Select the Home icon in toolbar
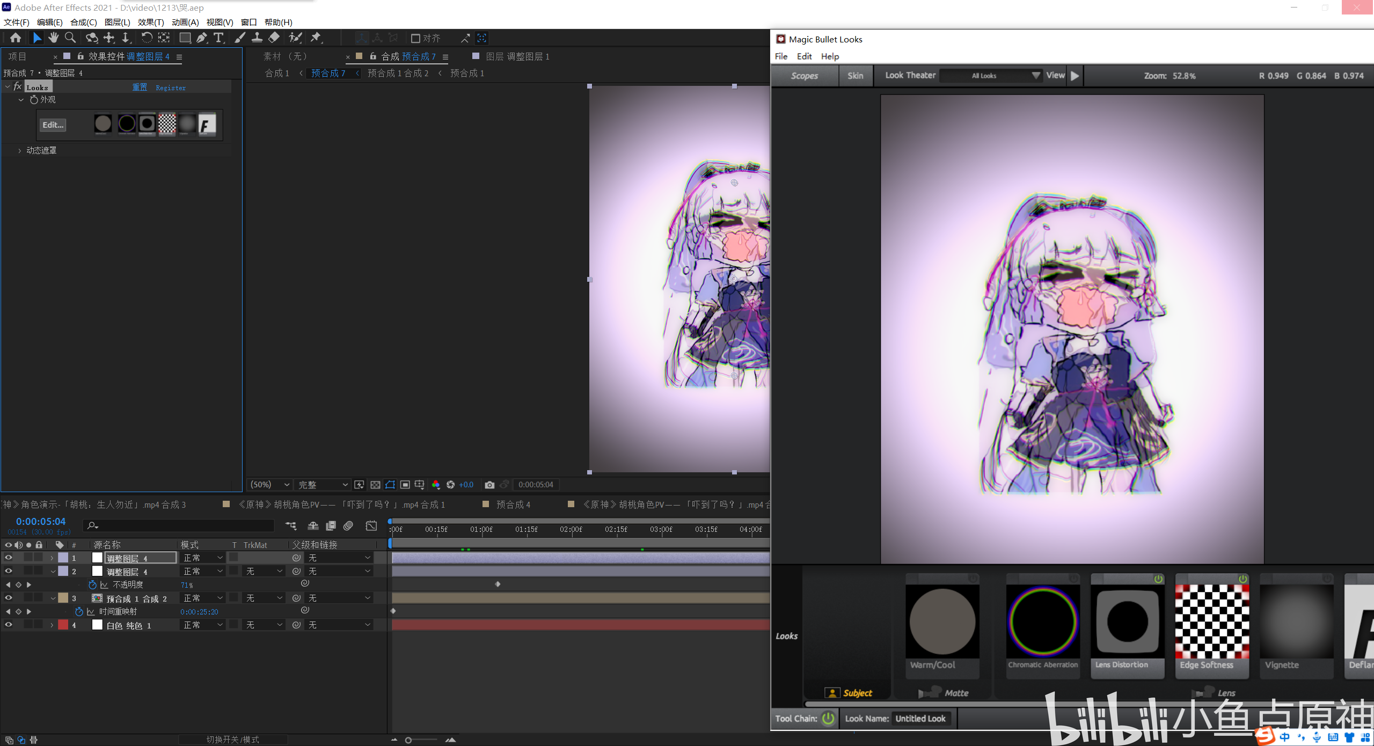The height and width of the screenshot is (746, 1374). tap(16, 38)
